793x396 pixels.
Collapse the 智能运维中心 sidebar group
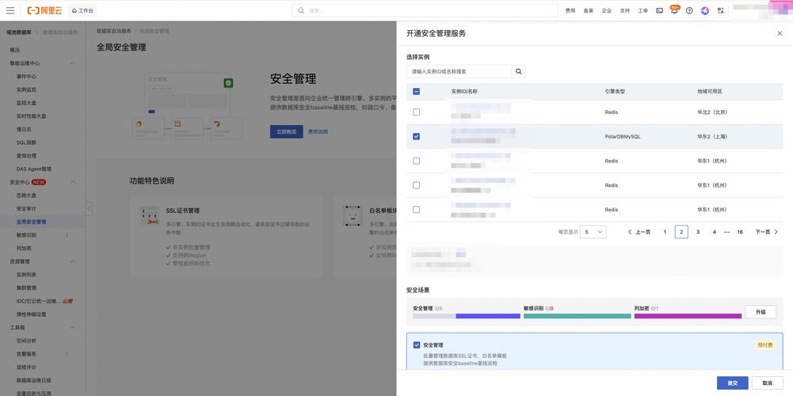[73, 63]
